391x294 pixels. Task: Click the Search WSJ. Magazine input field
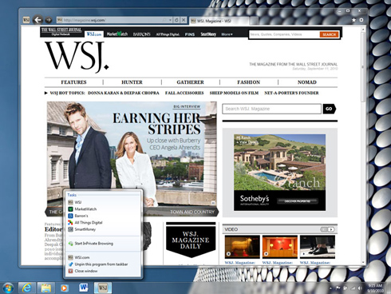272,109
